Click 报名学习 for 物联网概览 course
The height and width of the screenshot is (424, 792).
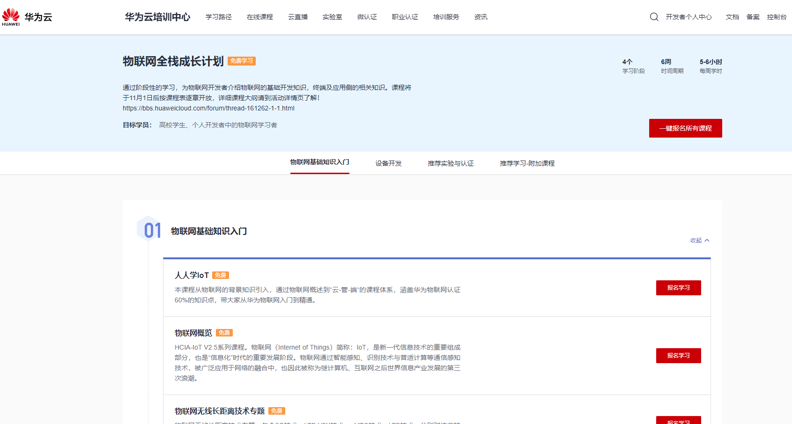(x=678, y=355)
